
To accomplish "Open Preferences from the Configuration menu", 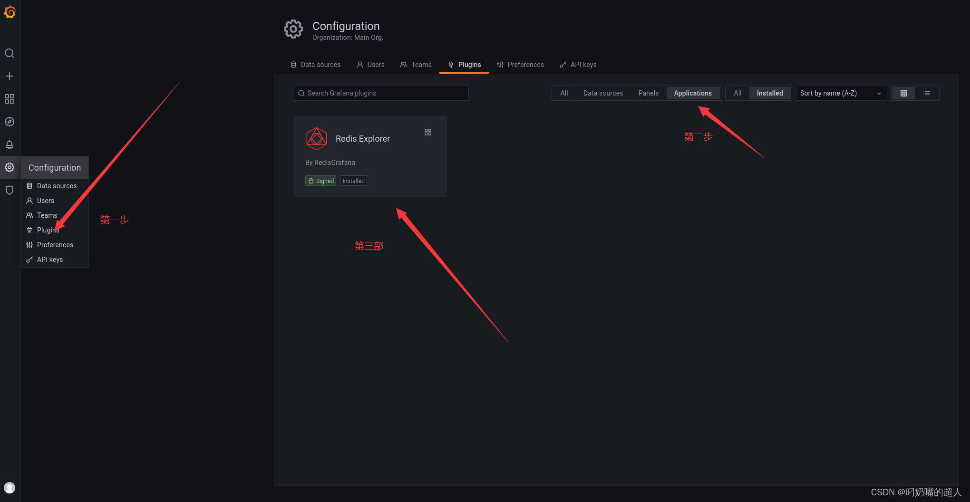I will click(55, 245).
